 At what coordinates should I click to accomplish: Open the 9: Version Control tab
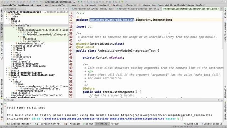click(48, 124)
